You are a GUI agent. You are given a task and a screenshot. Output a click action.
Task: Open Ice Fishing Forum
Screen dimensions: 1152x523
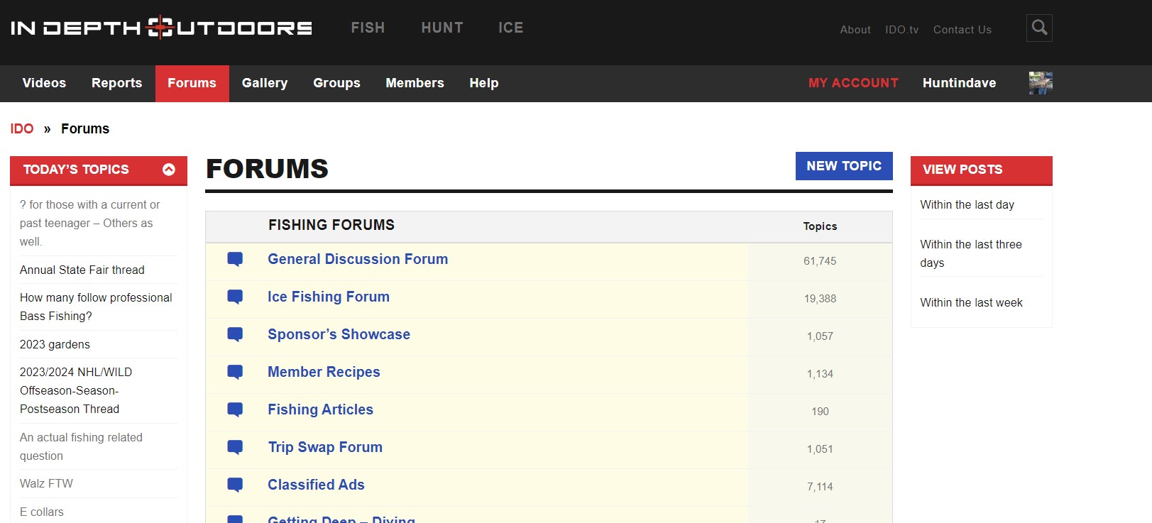pyautogui.click(x=329, y=297)
